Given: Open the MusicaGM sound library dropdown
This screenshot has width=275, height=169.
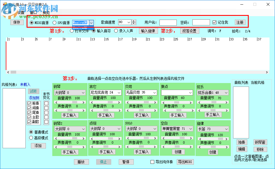Looking at the screenshot, I should 91,22.
